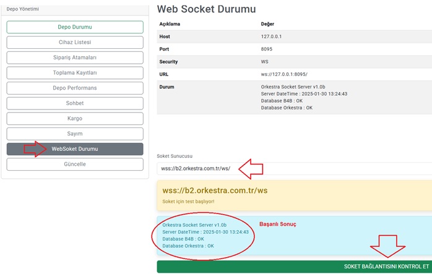Screen dimensions: 432x274
Task: Go to Sipariş Atamaları
Action: coord(75,58)
